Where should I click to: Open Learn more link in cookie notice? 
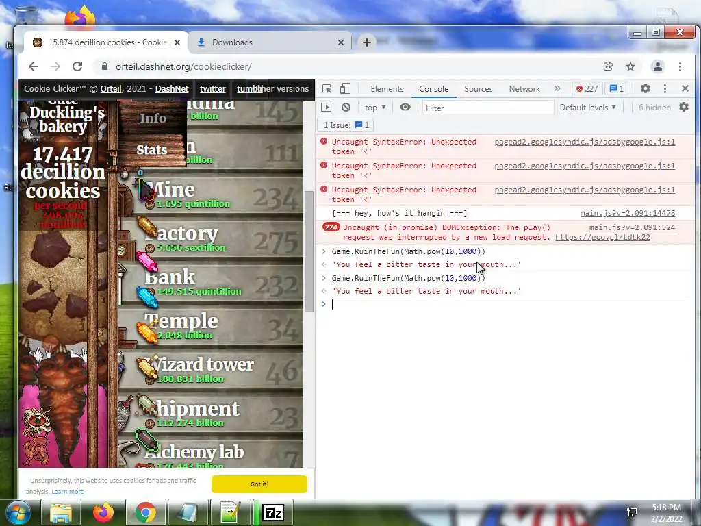[68, 492]
